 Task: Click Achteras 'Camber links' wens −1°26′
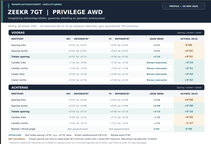157,117
